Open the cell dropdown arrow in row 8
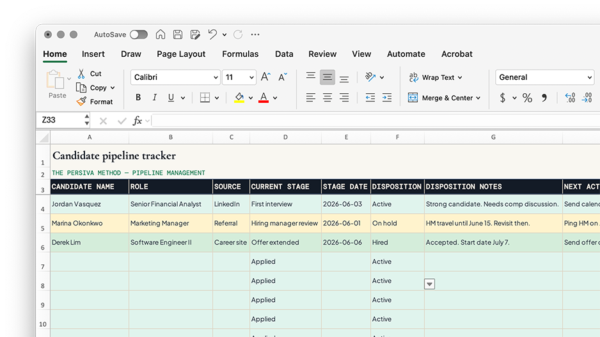The image size is (600, 337). (429, 284)
